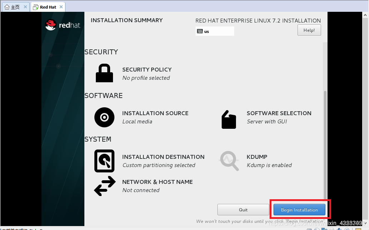Click the Quit button

[243, 210]
